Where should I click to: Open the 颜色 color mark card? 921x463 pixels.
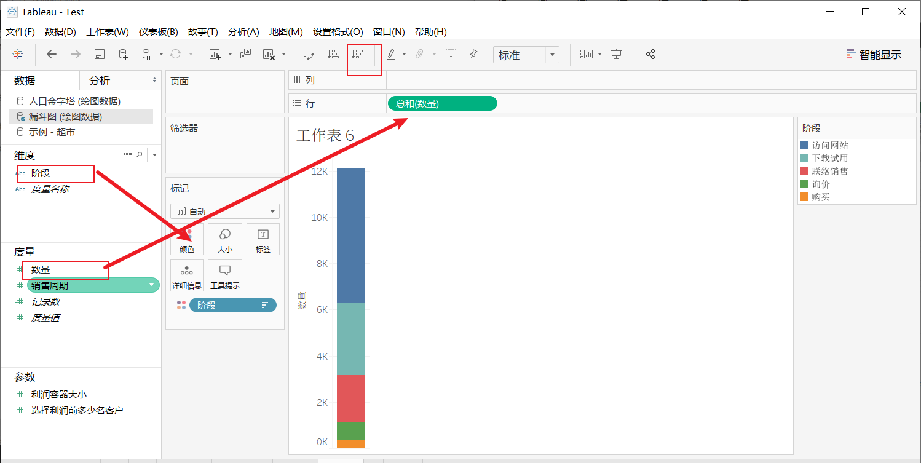point(187,239)
